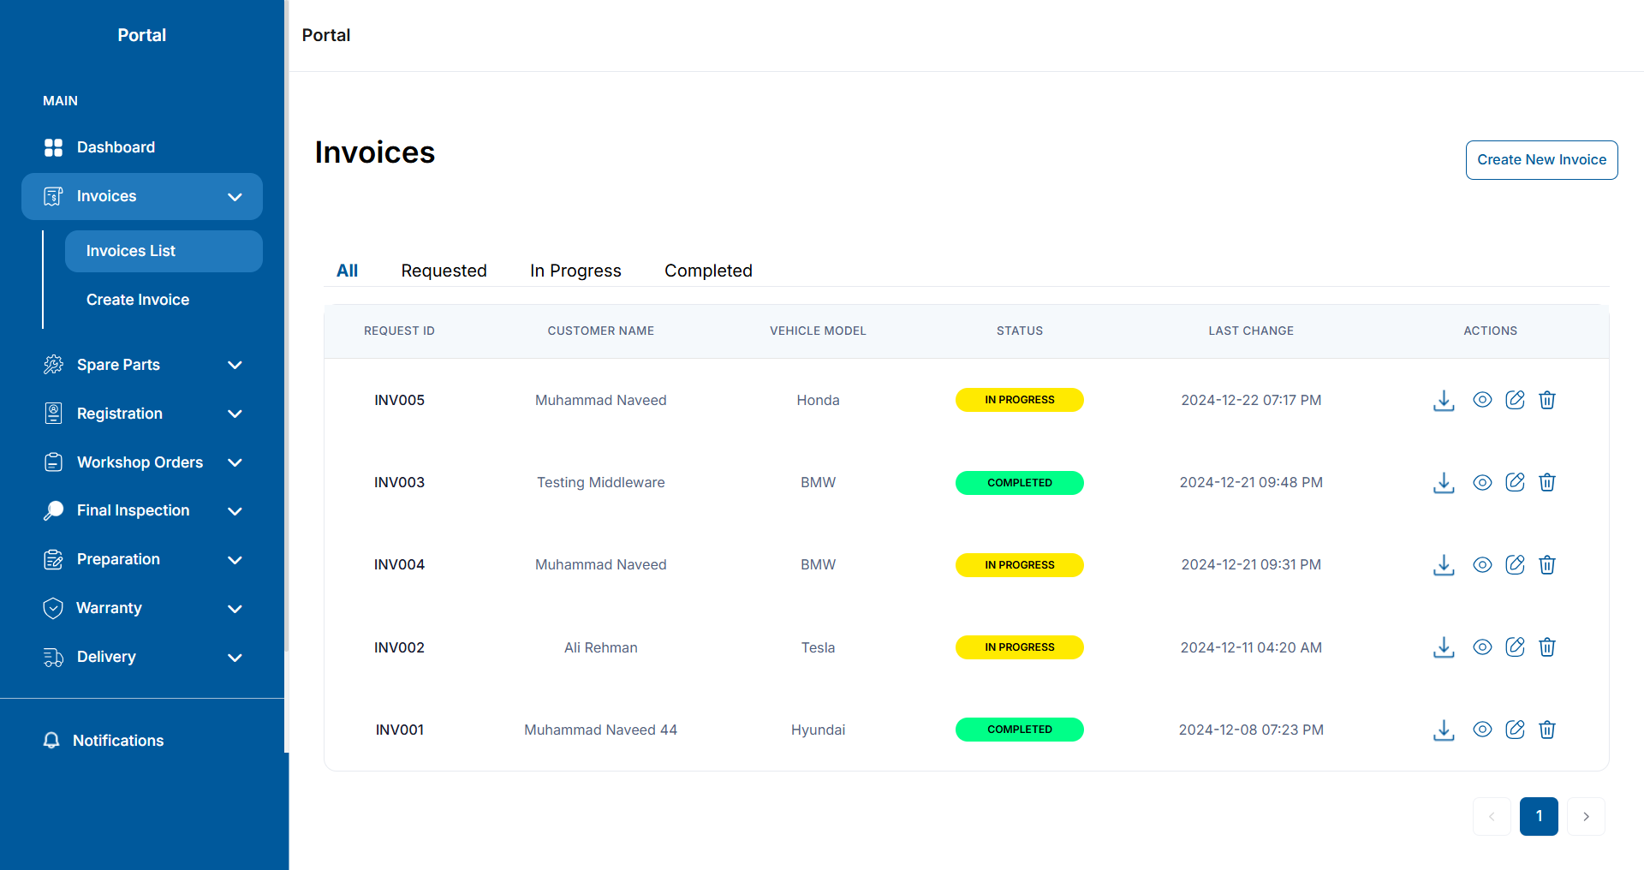Open Invoices List in sidebar

pyautogui.click(x=164, y=251)
